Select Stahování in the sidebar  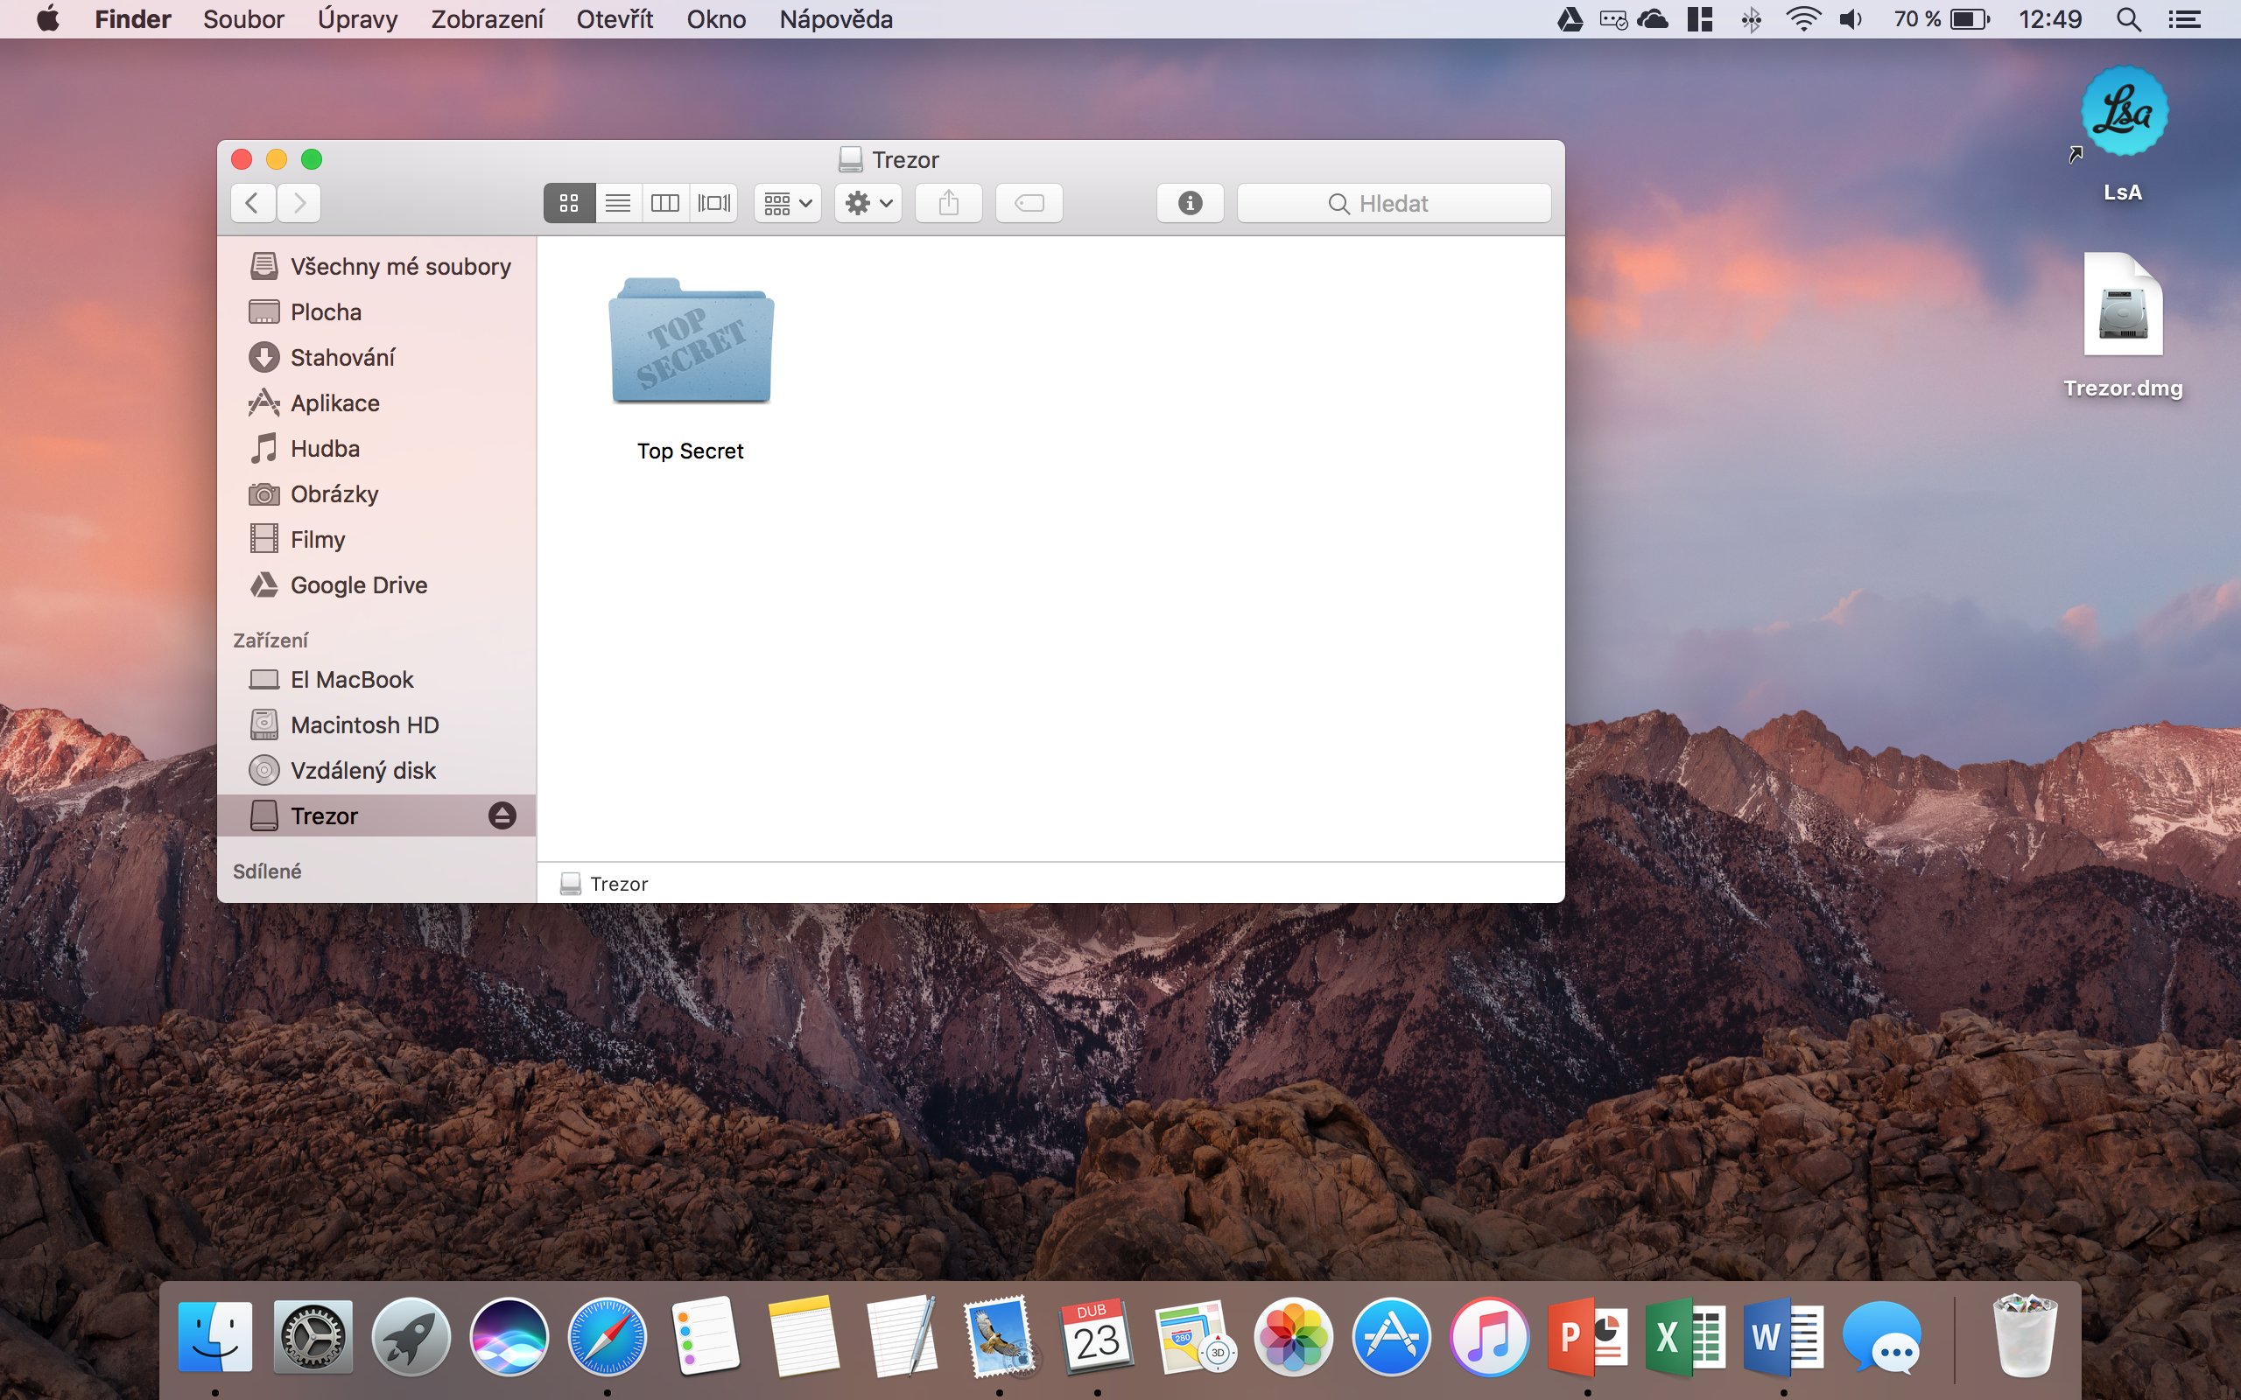click(x=341, y=357)
